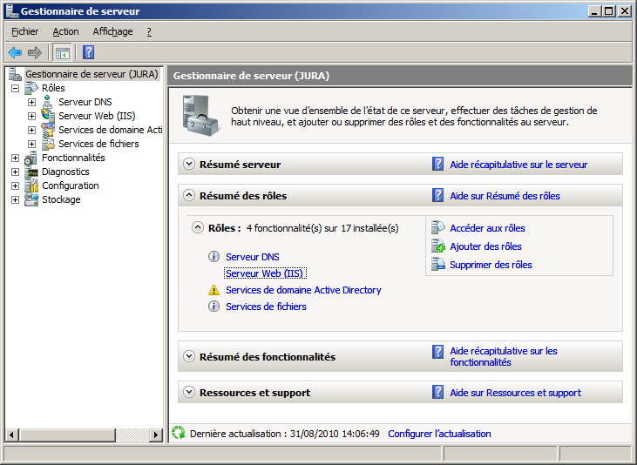Expand the Ressources et support section

click(189, 393)
